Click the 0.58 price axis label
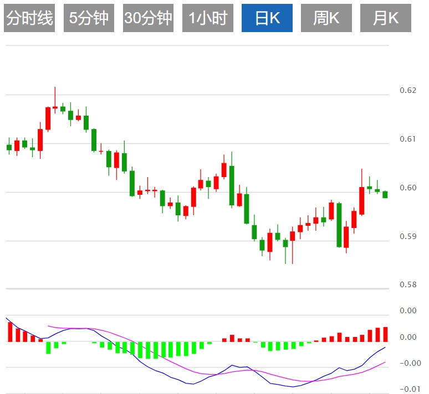The height and width of the screenshot is (394, 429). point(407,285)
